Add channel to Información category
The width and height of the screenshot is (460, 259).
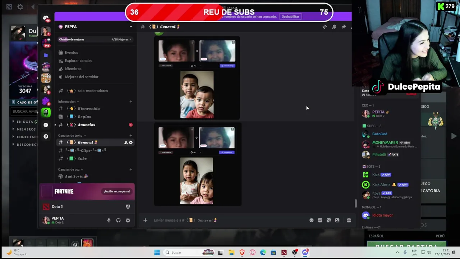[131, 102]
